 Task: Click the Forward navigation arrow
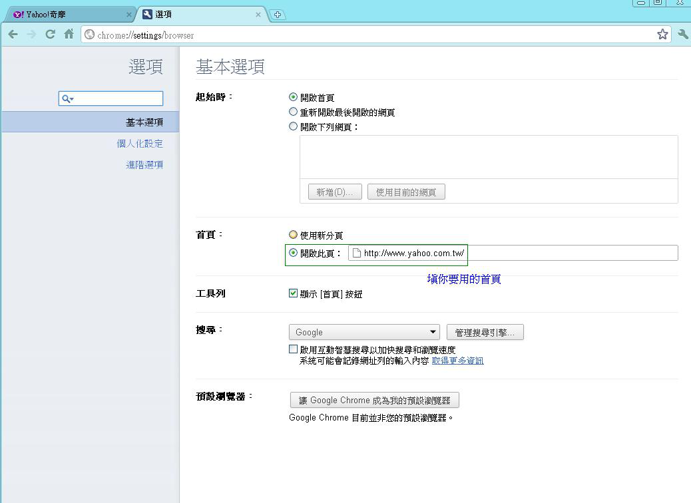point(31,35)
